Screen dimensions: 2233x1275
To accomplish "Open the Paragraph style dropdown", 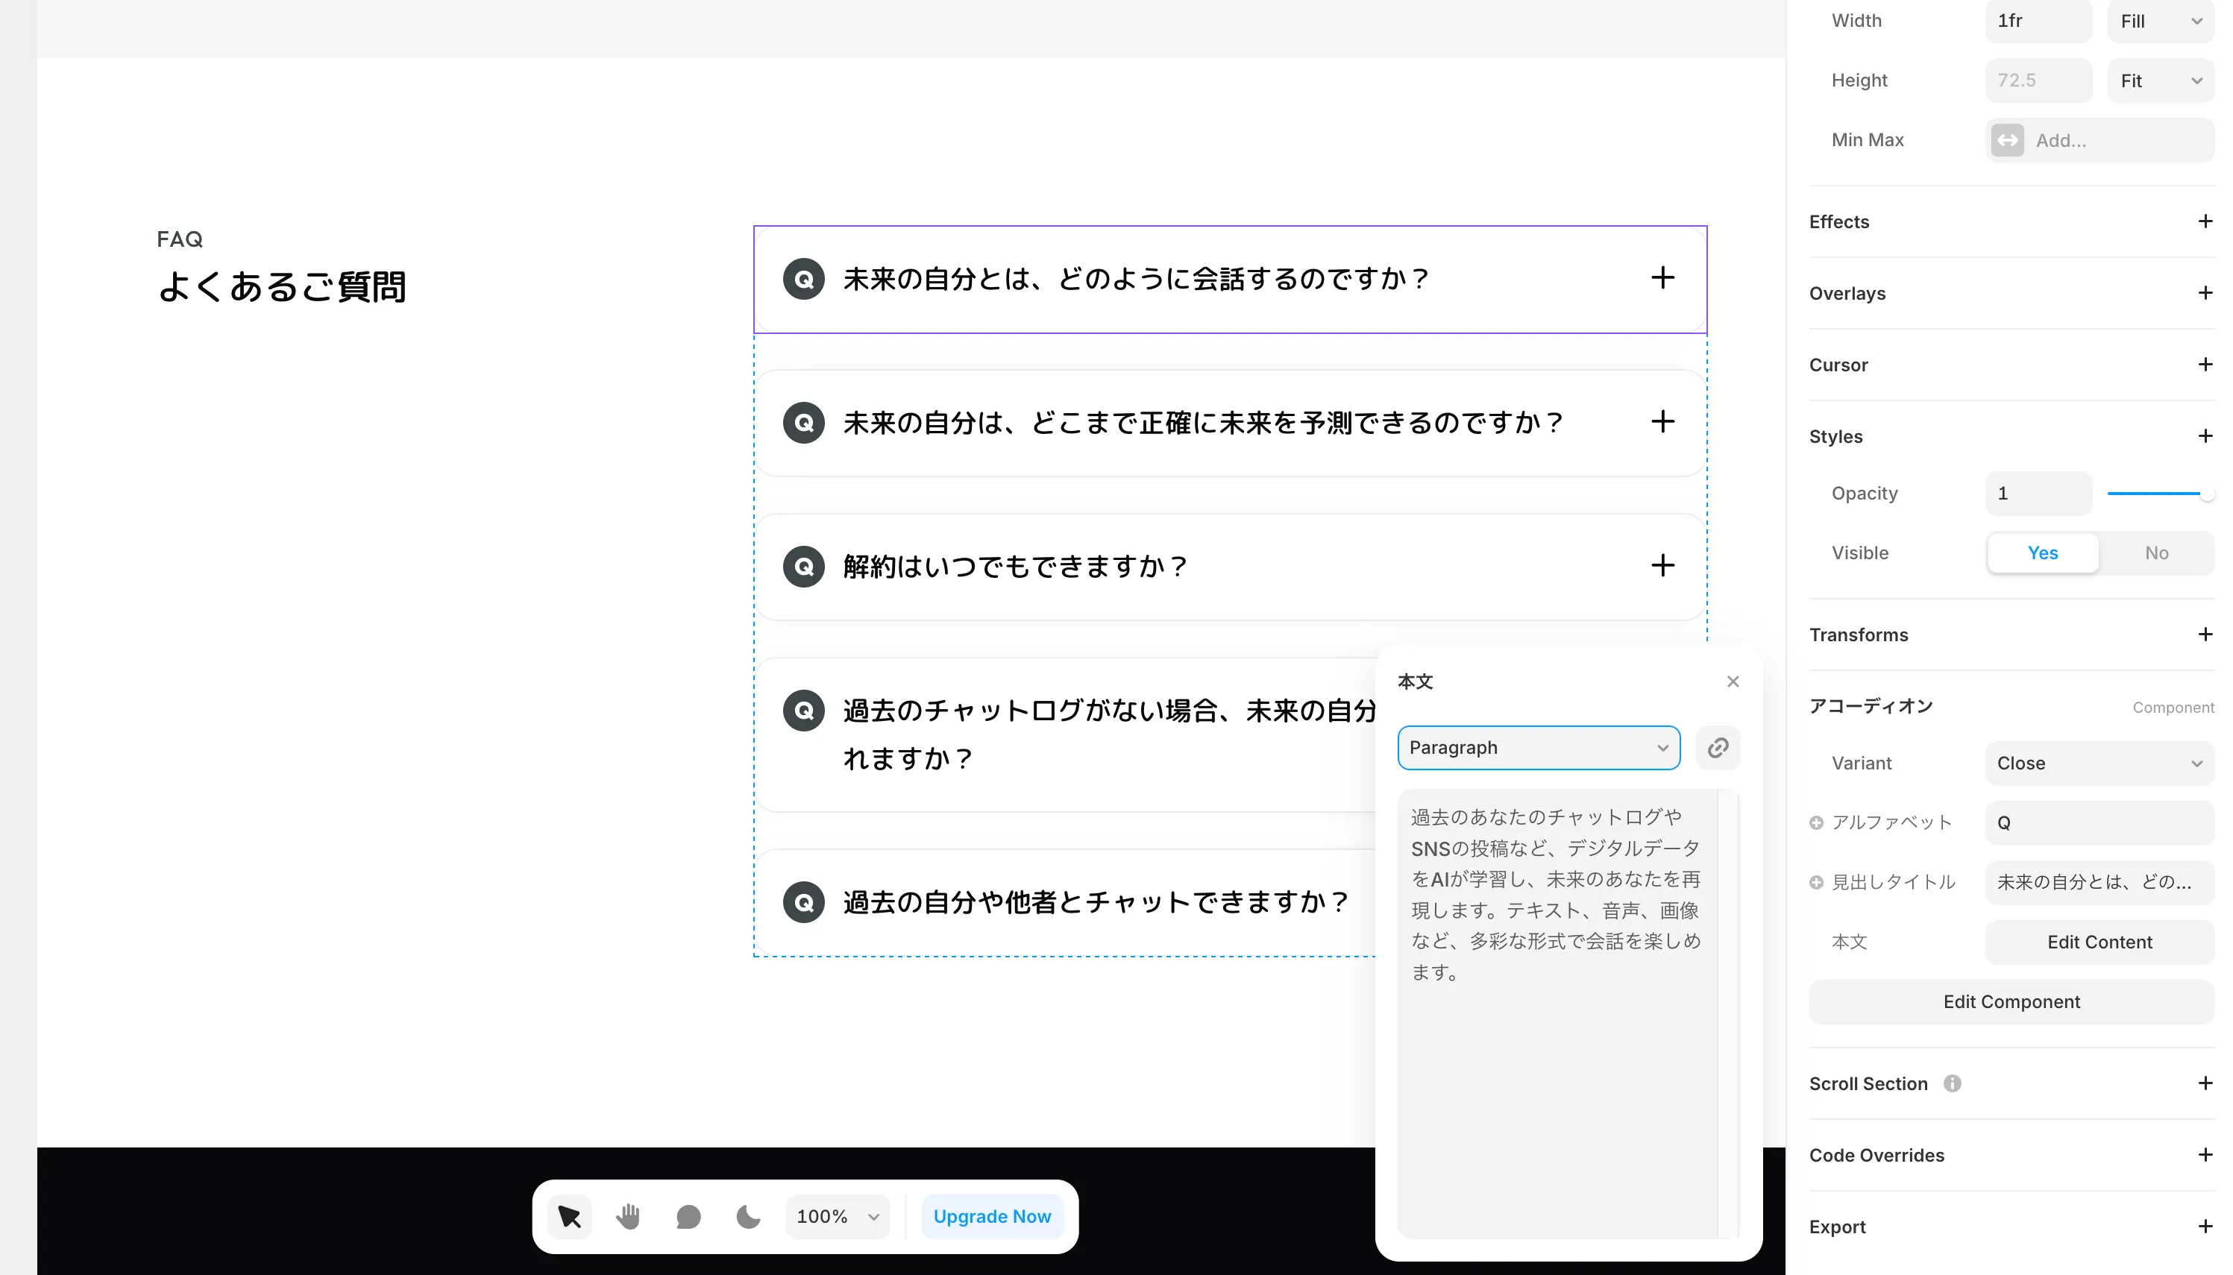I will tap(1538, 748).
